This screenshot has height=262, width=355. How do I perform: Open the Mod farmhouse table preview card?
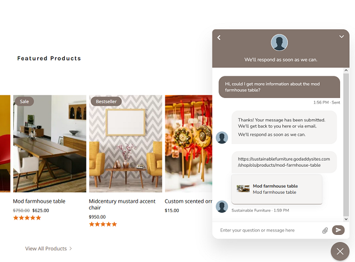tap(277, 189)
